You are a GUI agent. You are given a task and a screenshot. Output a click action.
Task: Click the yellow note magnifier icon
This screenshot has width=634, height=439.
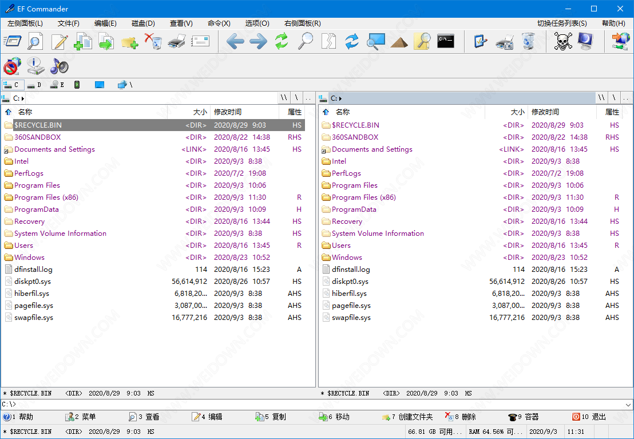pyautogui.click(x=422, y=41)
